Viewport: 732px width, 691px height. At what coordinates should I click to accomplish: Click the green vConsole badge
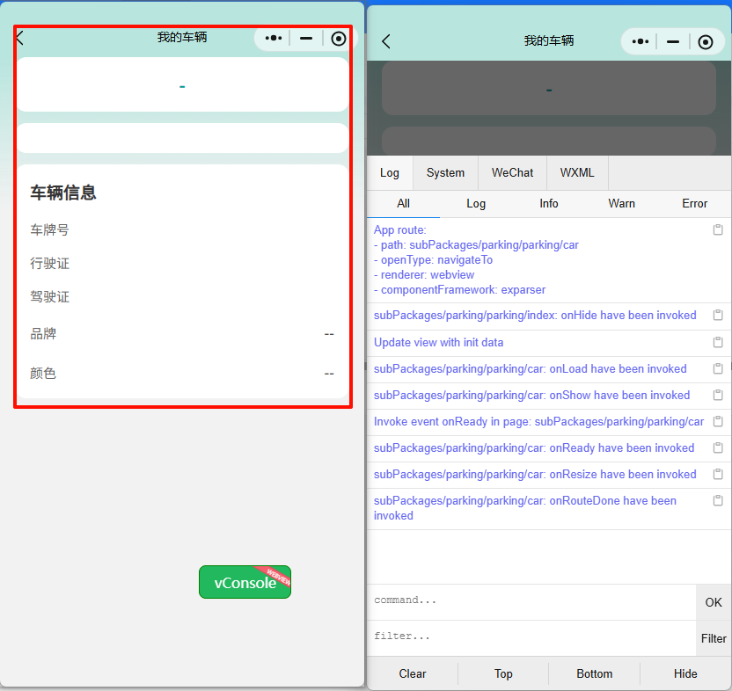245,582
